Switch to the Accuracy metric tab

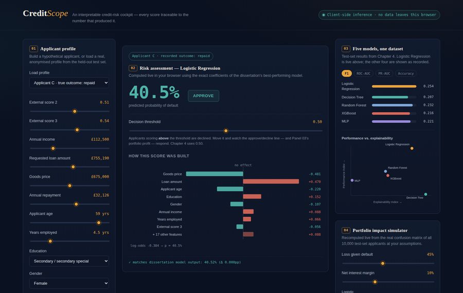pos(406,74)
